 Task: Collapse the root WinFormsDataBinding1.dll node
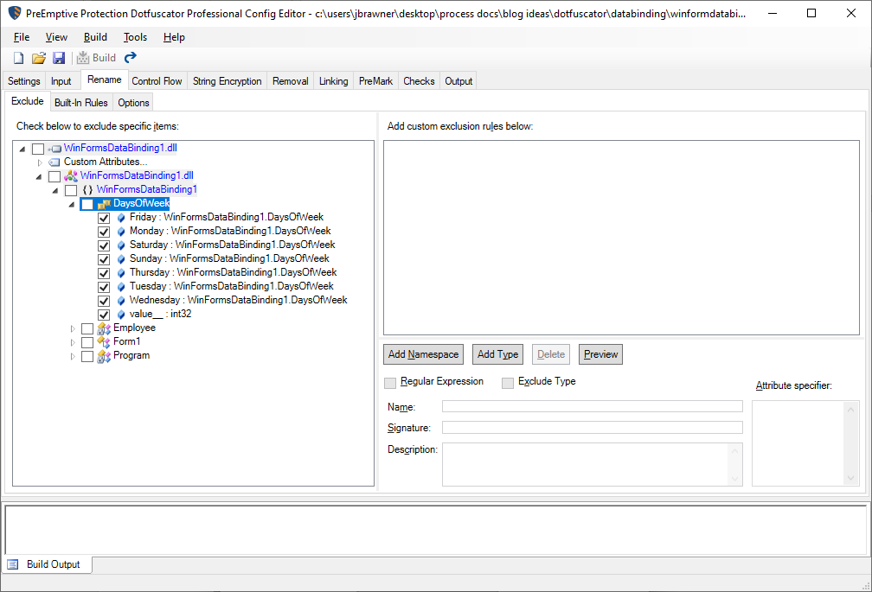click(22, 149)
